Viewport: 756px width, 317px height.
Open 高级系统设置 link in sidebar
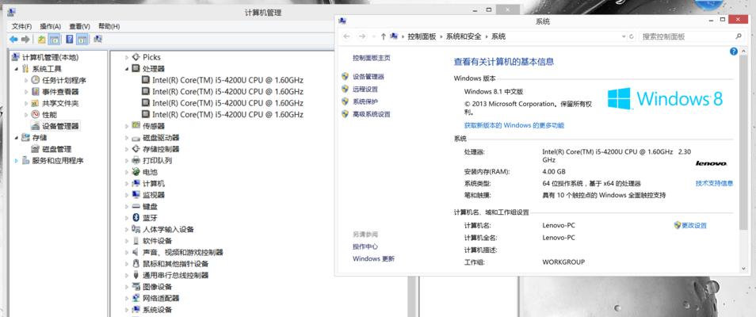(x=371, y=114)
